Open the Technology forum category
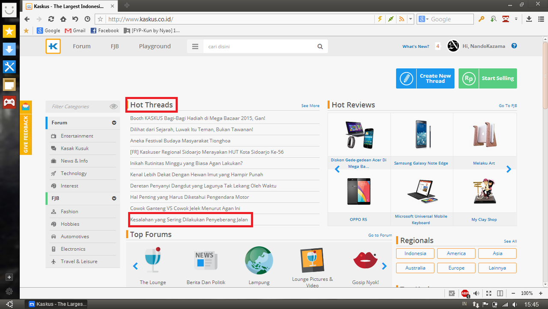548x309 pixels. tap(74, 173)
